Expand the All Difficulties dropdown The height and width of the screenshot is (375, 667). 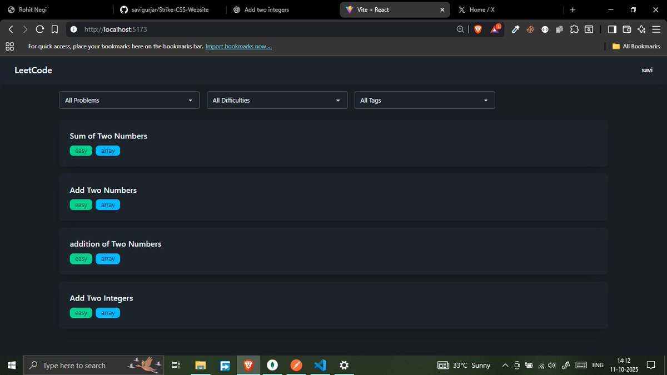click(x=277, y=100)
